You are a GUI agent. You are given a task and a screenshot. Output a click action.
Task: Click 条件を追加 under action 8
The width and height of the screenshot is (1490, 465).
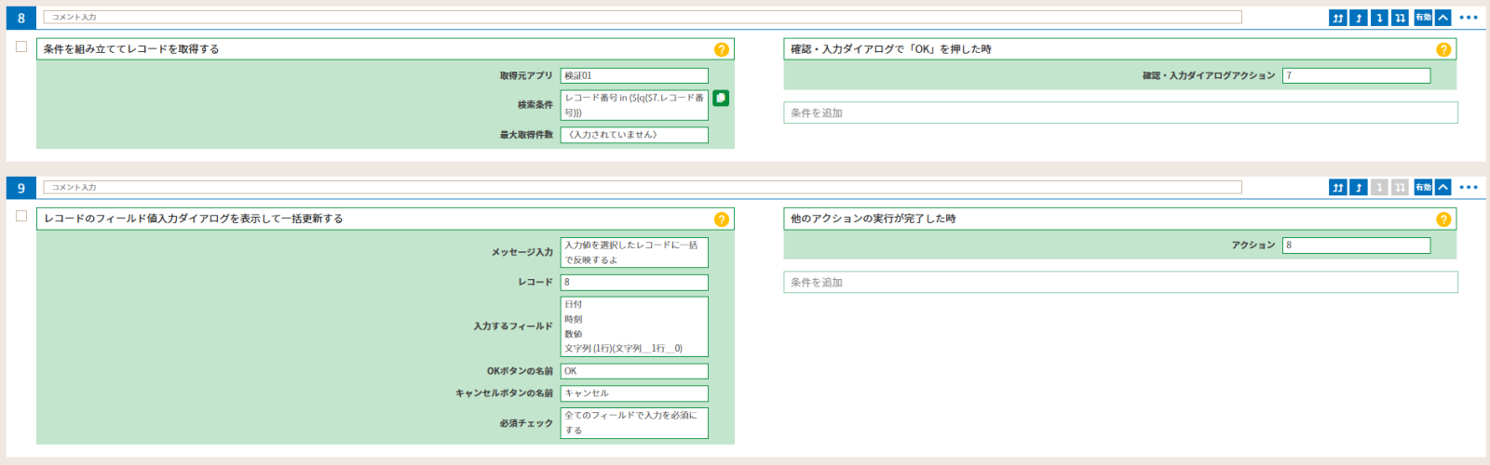coord(1120,113)
